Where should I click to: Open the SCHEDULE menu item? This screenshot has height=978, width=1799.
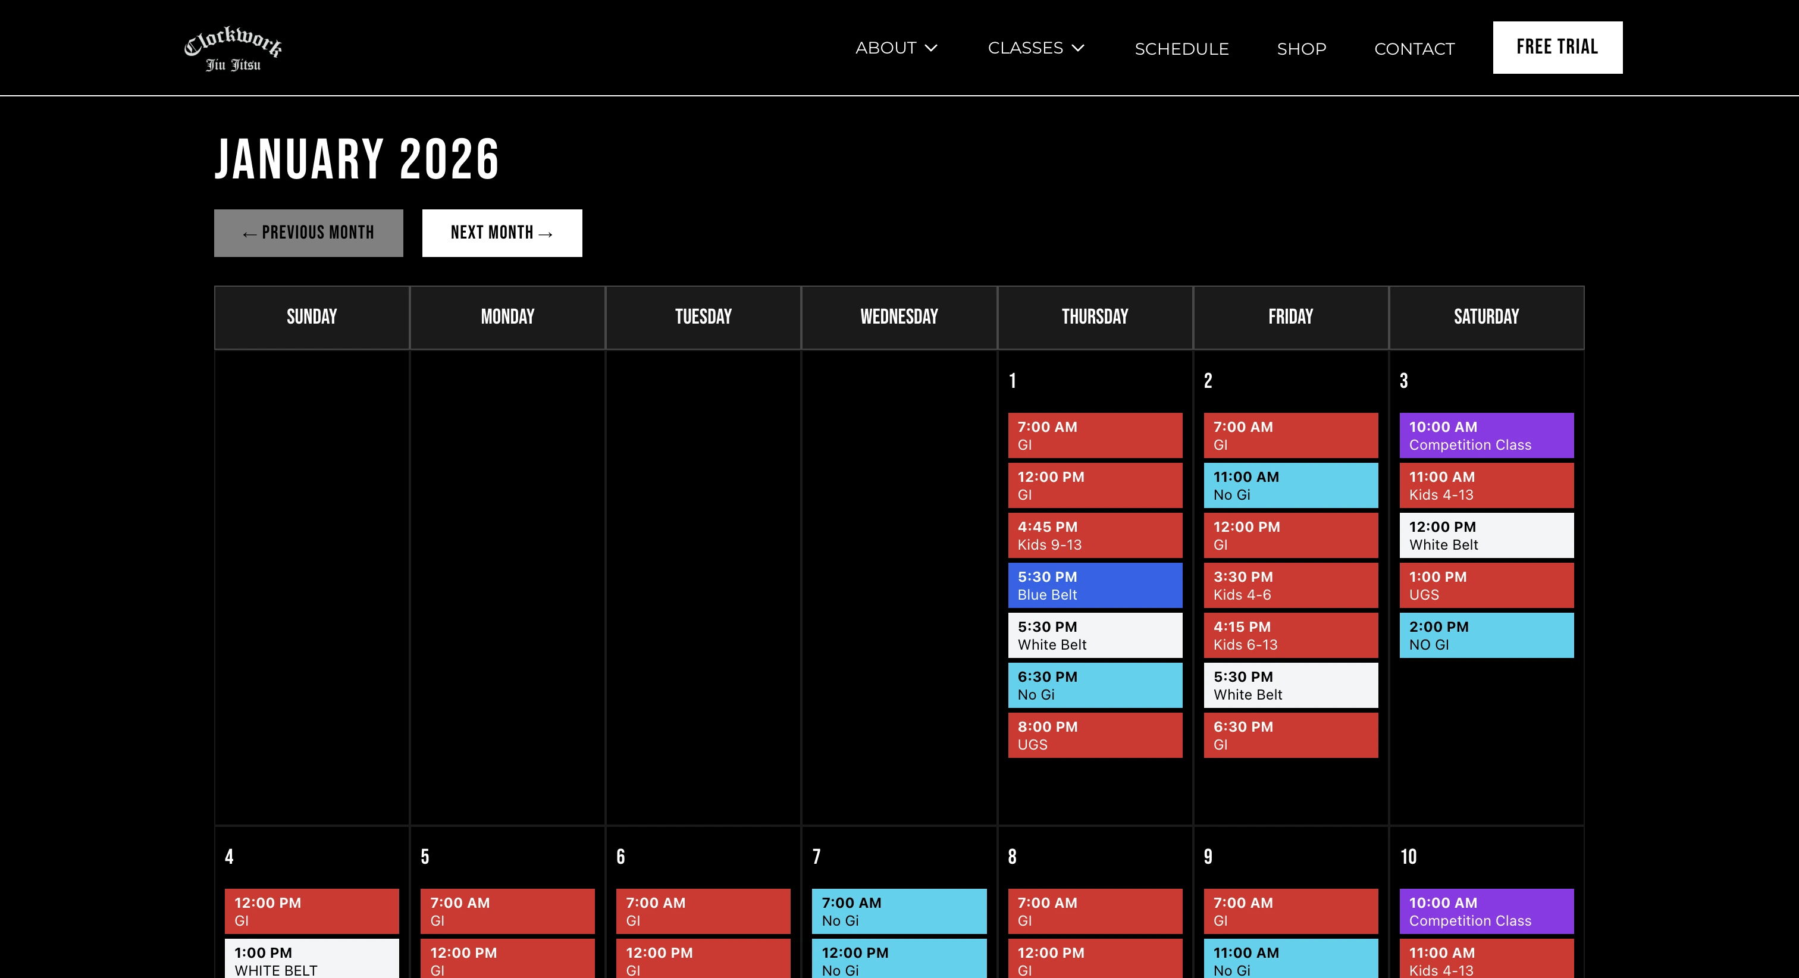click(1181, 48)
